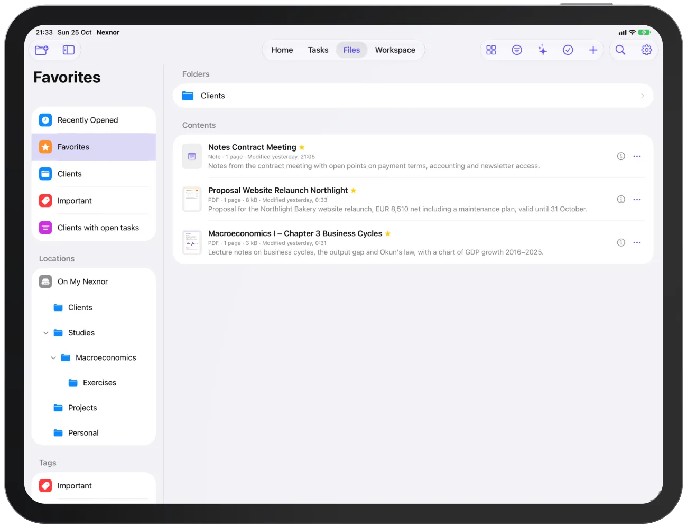The width and height of the screenshot is (687, 527).
Task: Select the Important tag under Tags
Action: [x=94, y=486]
